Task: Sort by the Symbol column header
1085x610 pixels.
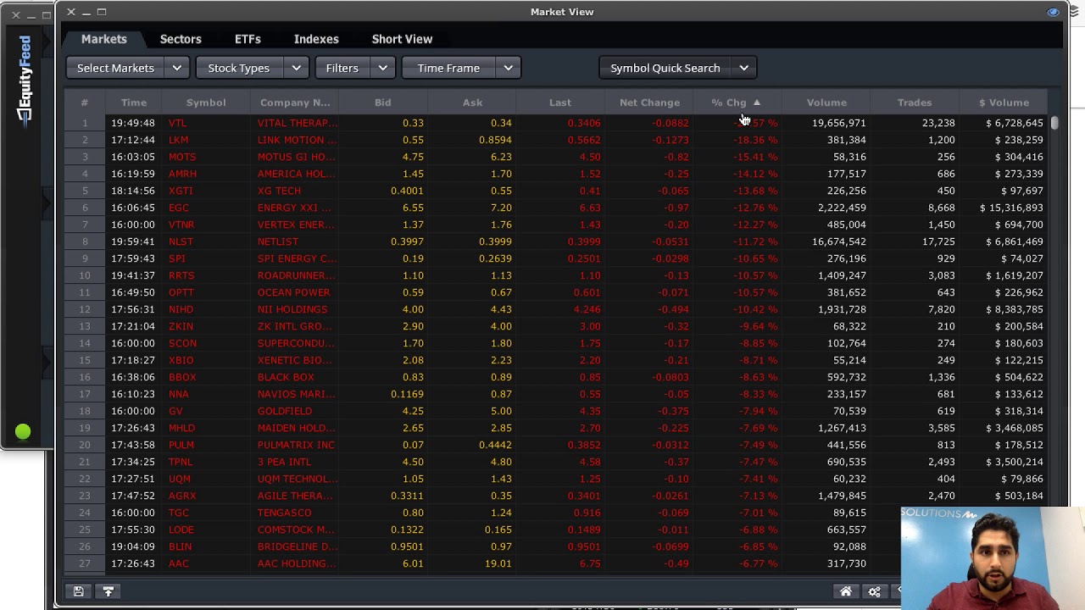Action: click(x=206, y=103)
